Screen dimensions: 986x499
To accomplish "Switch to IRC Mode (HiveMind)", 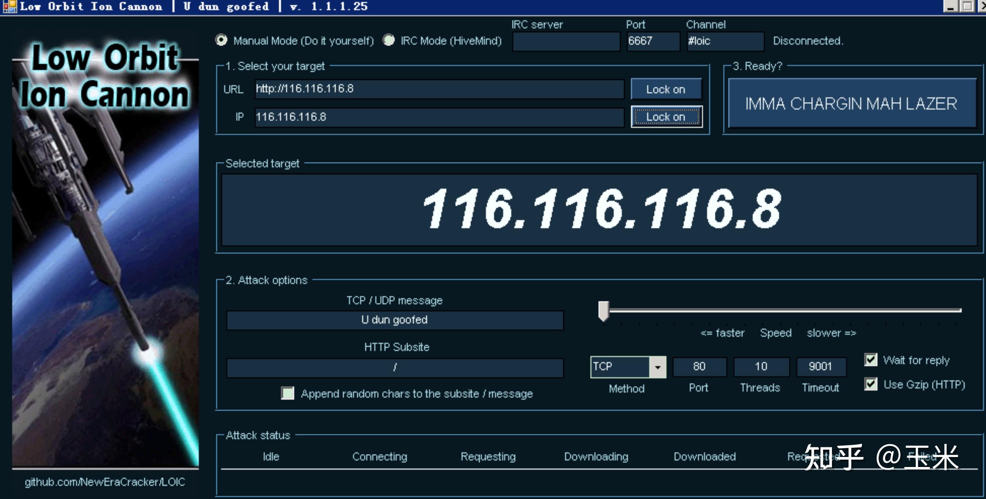I will 389,40.
